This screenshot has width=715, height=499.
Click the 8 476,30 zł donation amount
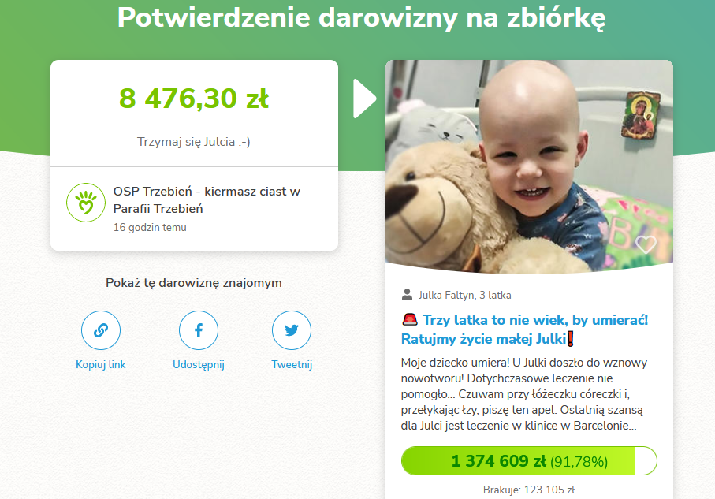tap(194, 98)
